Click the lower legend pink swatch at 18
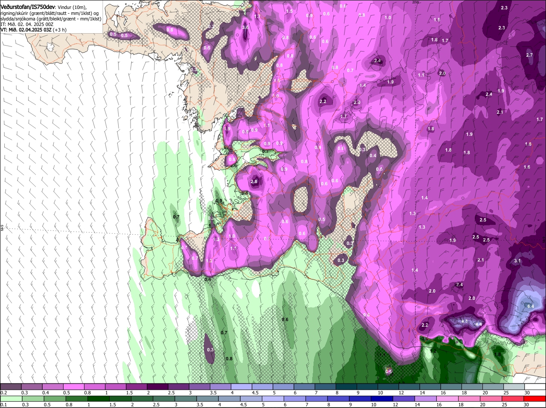The image size is (546, 408). [x=470, y=398]
